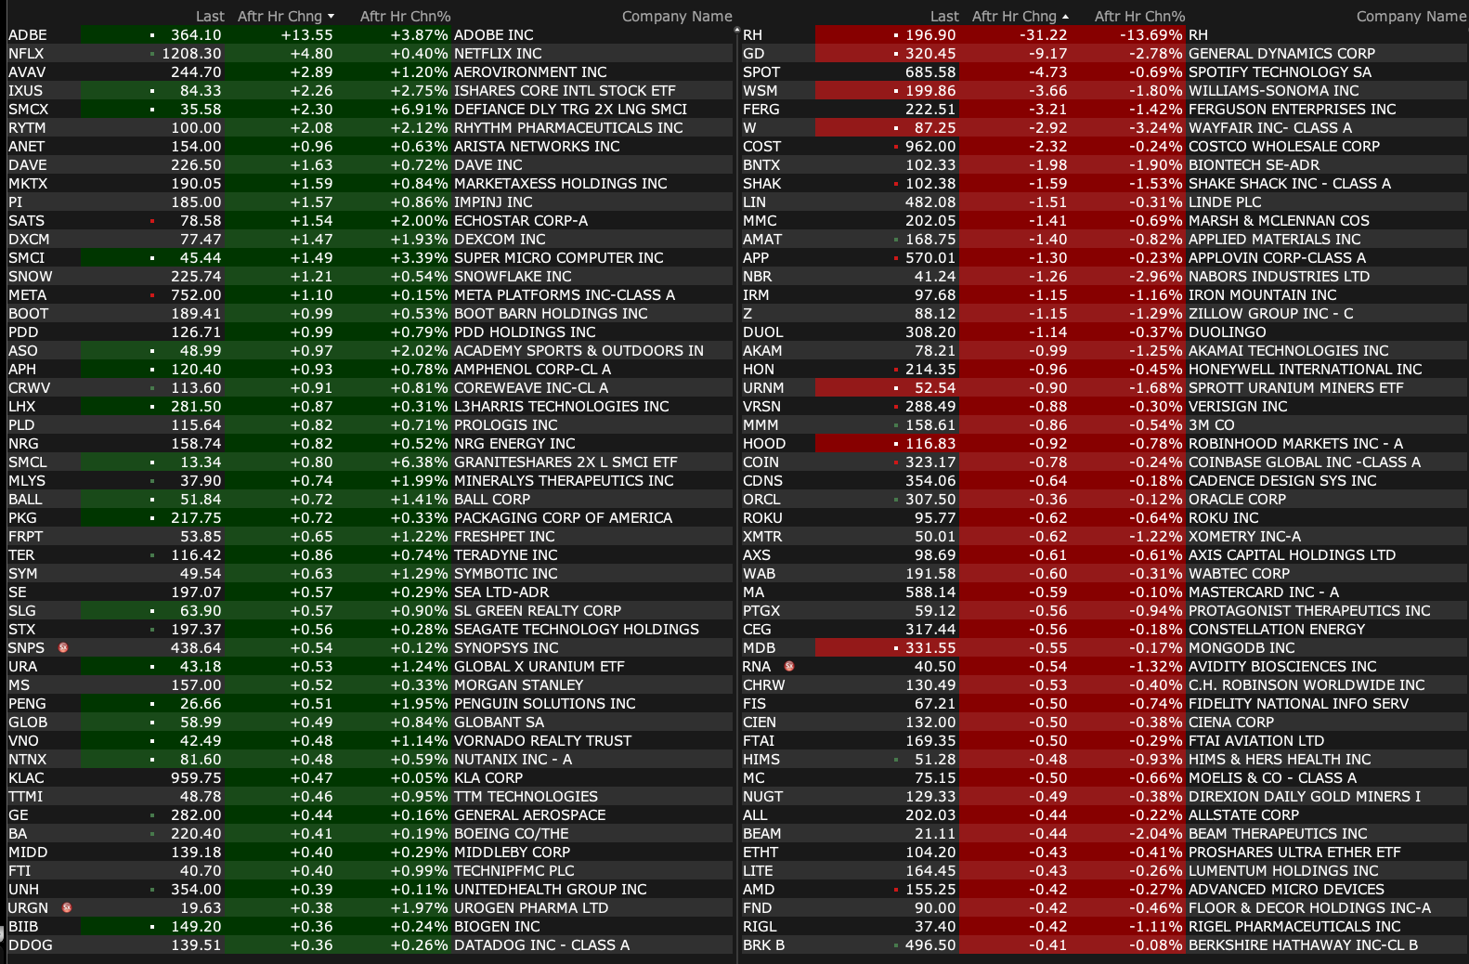This screenshot has width=1469, height=964.
Task: Click the descending sort arrow in gainers Aftr Hr Chng
Action: point(331,17)
